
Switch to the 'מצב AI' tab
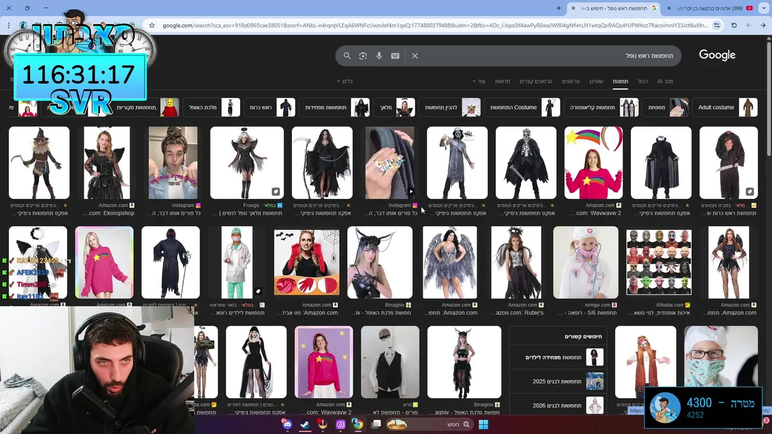click(665, 81)
